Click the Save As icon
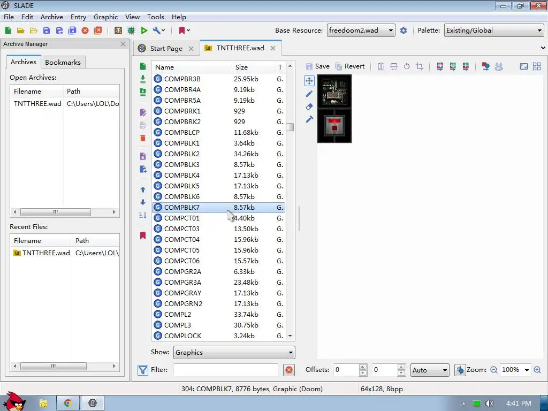 coord(59,31)
